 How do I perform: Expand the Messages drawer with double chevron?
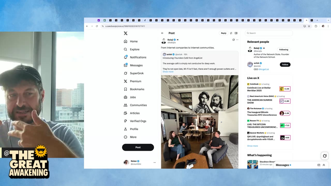coord(324,165)
